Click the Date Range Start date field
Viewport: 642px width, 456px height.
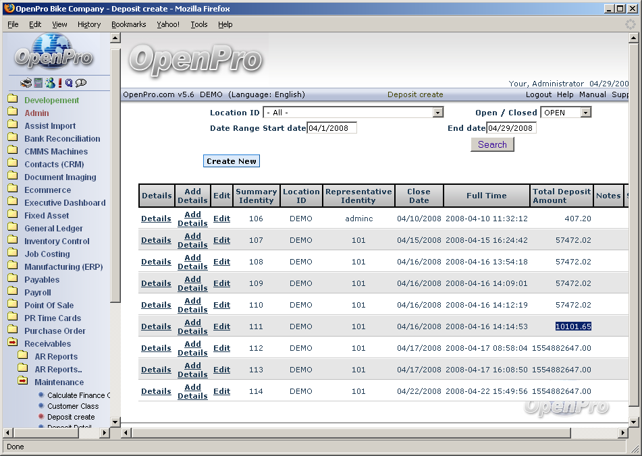[331, 128]
